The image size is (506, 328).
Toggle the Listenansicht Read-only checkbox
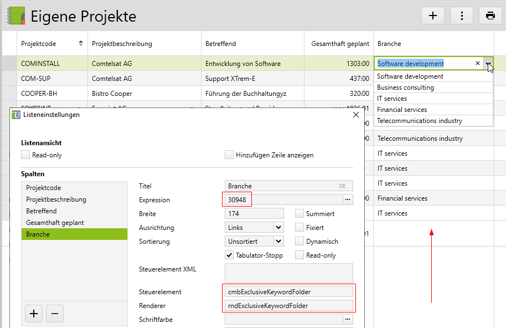coord(25,155)
